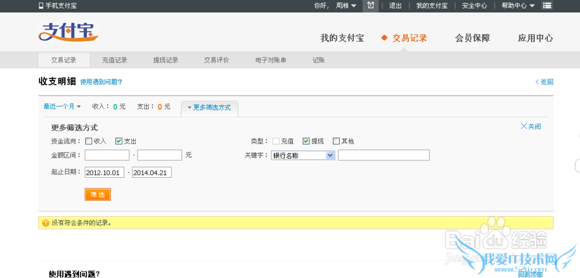Click the list menu icon in top bar

tap(547, 6)
